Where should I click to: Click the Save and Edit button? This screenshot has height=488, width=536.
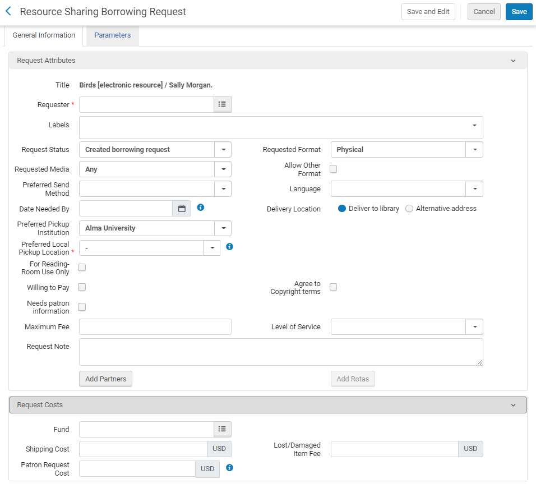point(428,12)
